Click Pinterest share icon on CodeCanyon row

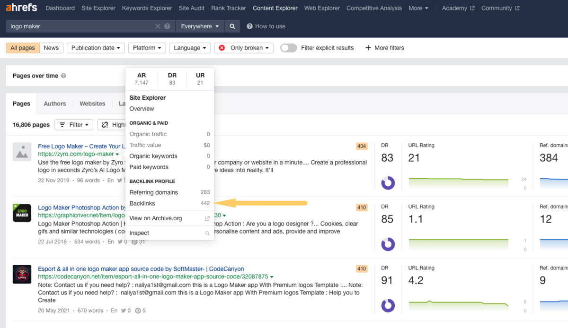coord(138,311)
